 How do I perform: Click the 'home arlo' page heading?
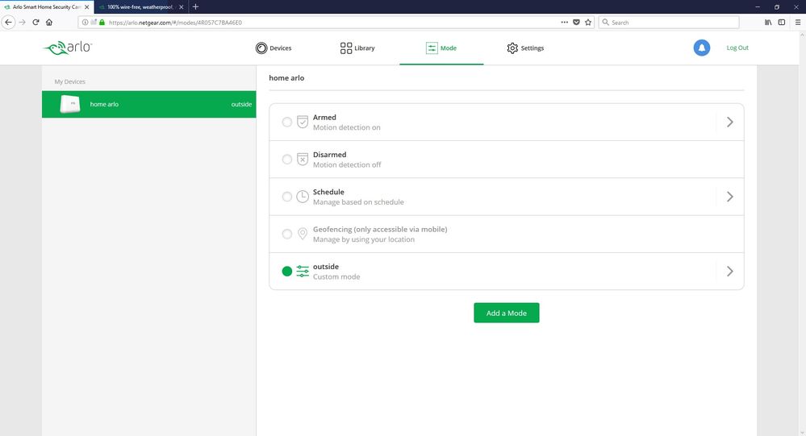click(x=286, y=78)
